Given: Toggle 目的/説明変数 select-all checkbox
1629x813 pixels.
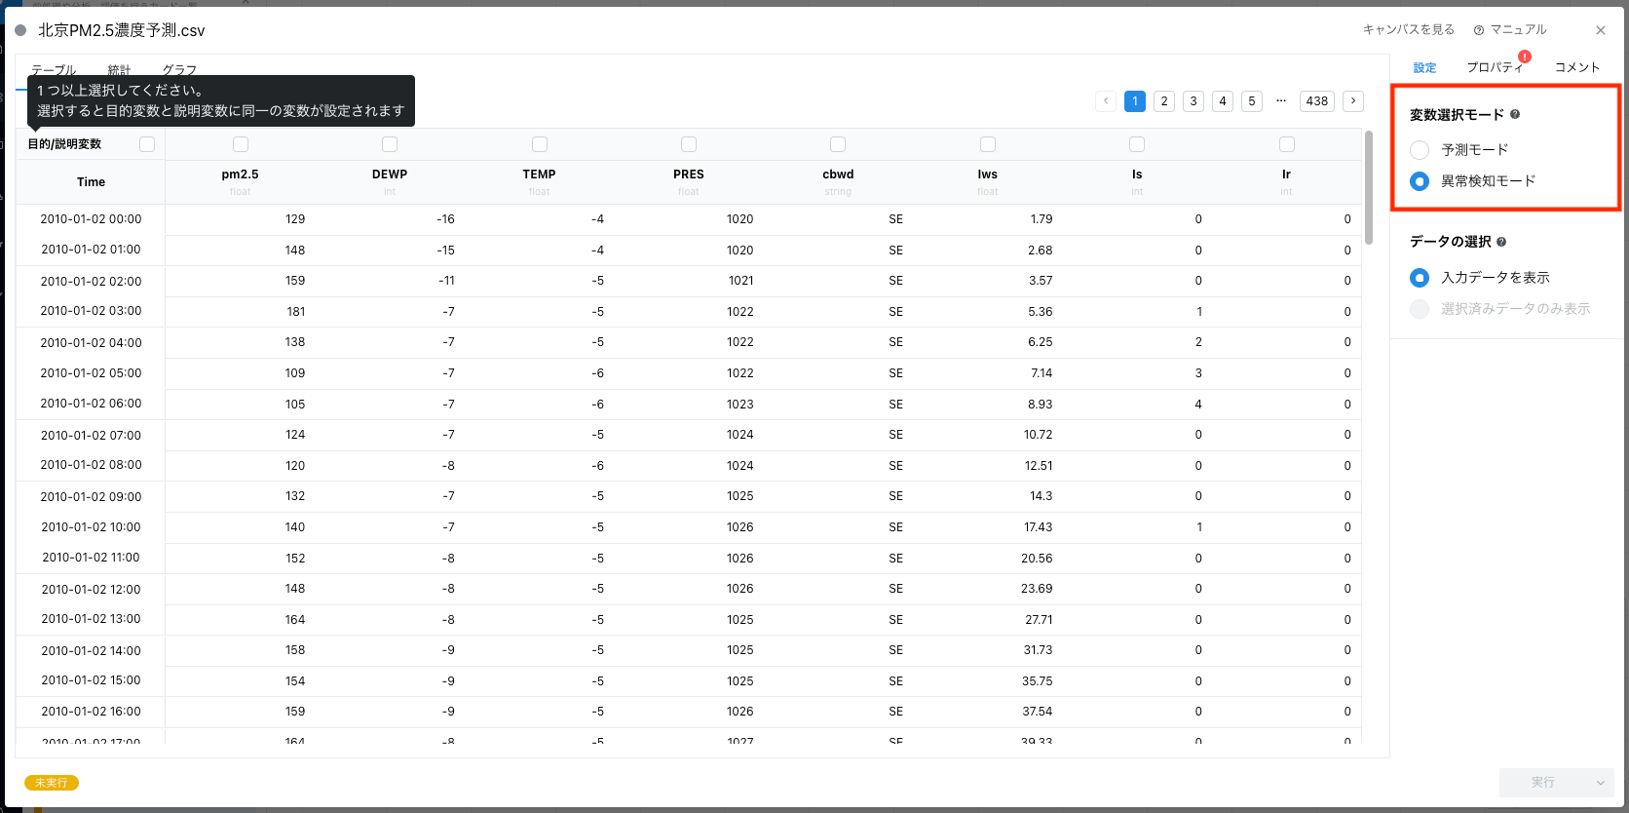Looking at the screenshot, I should point(147,144).
